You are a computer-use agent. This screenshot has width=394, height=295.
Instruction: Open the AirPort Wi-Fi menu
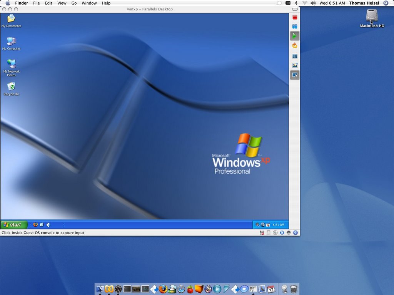click(305, 3)
